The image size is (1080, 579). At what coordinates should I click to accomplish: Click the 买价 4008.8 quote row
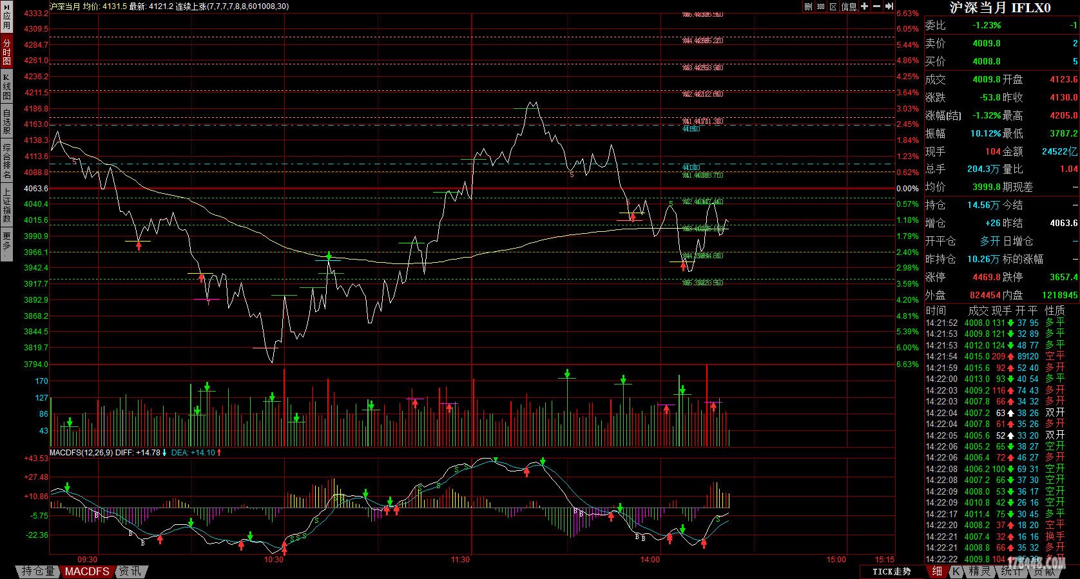click(1001, 61)
